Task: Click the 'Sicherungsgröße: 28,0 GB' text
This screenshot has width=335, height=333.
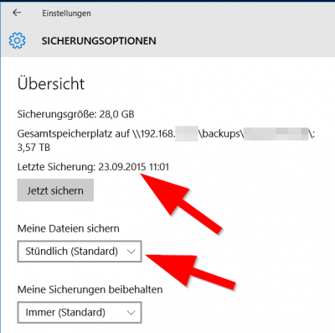Action: coord(75,114)
